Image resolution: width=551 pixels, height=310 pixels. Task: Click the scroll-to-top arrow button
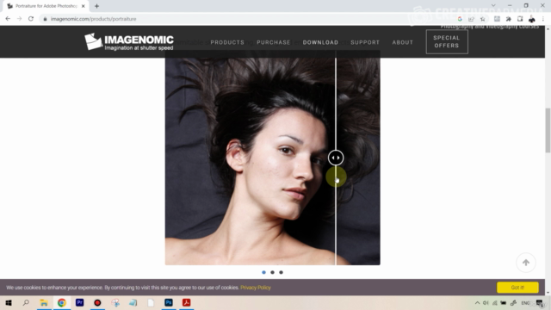(526, 263)
